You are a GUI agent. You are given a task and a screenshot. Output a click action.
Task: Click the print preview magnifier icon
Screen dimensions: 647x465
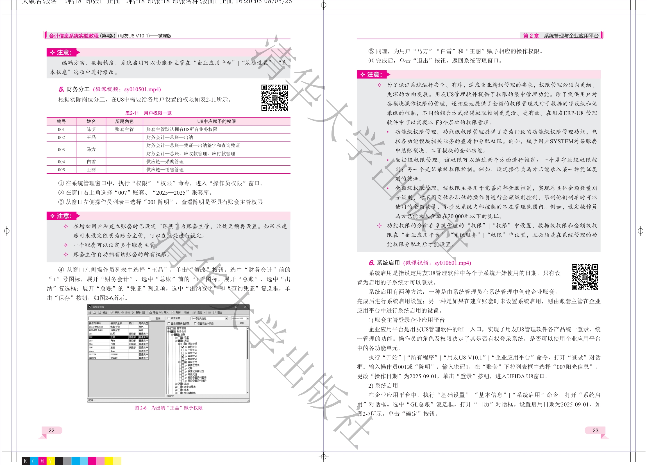94,313
